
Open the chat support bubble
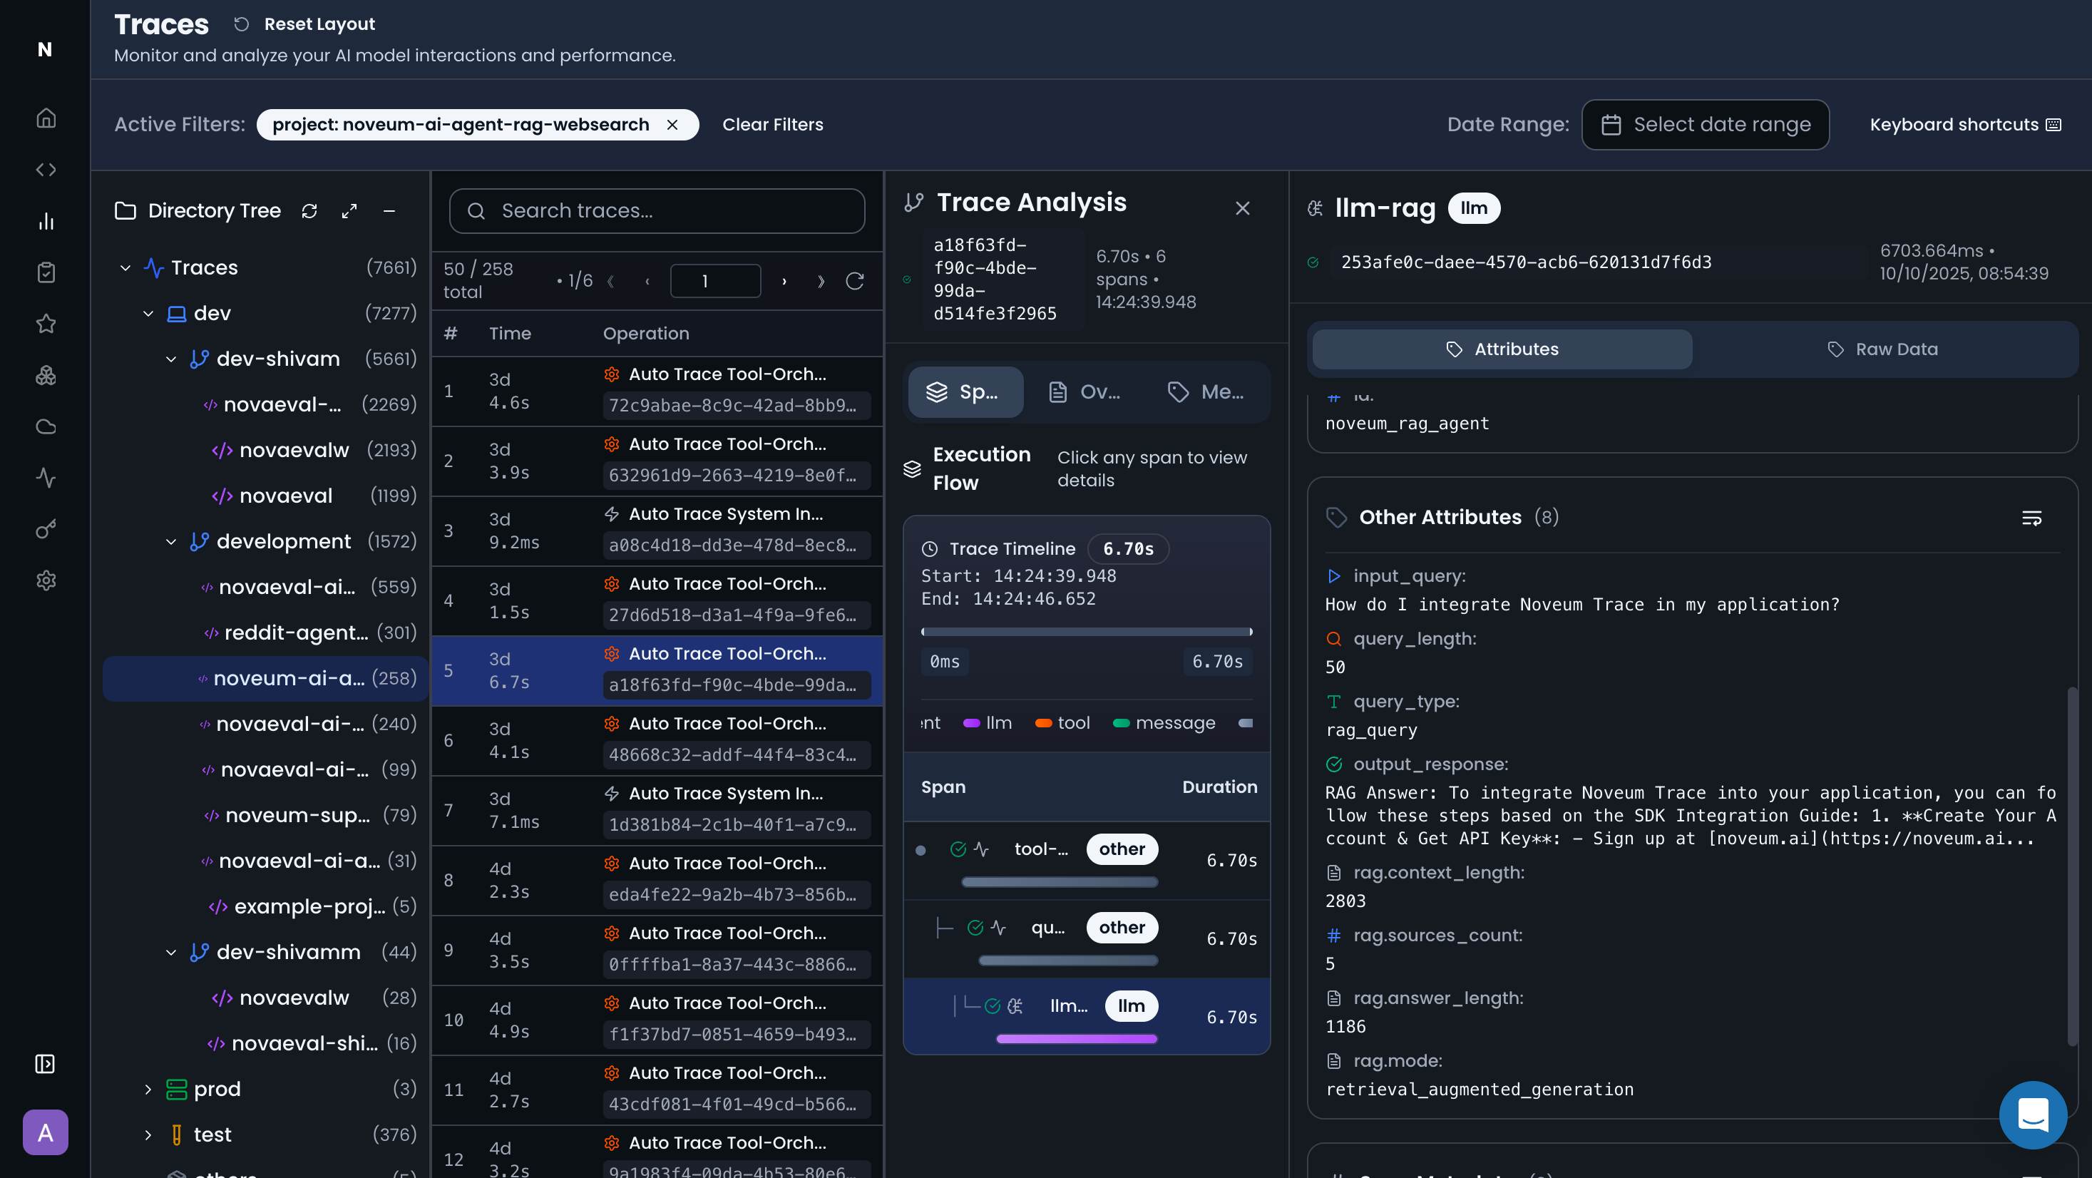pyautogui.click(x=2032, y=1114)
